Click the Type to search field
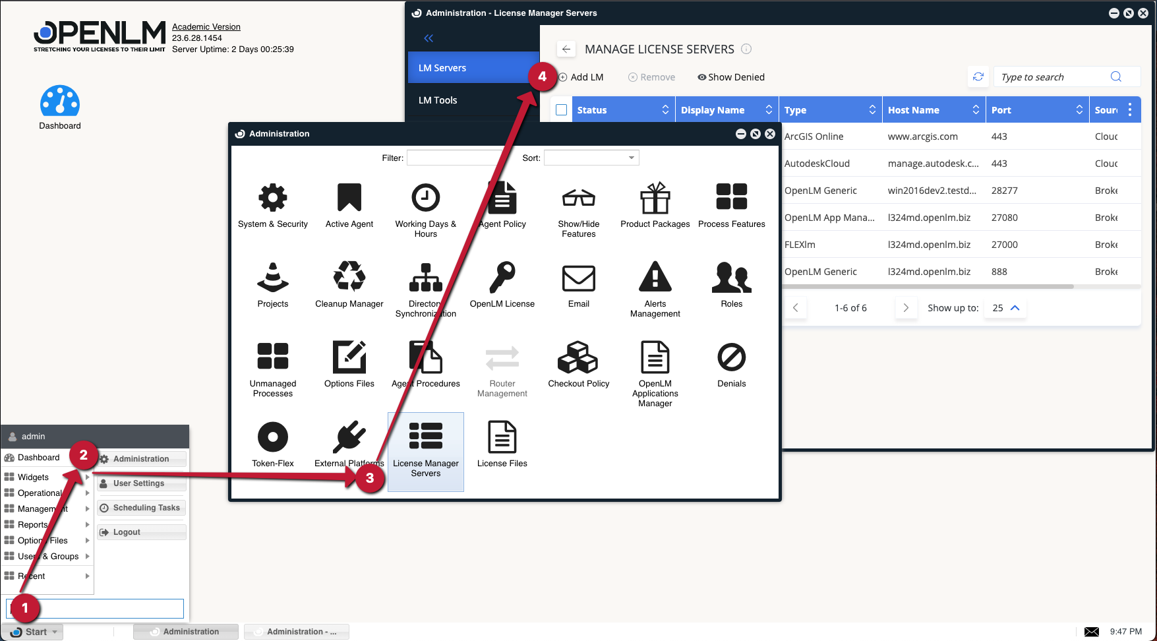Image resolution: width=1157 pixels, height=641 pixels. pos(1052,77)
